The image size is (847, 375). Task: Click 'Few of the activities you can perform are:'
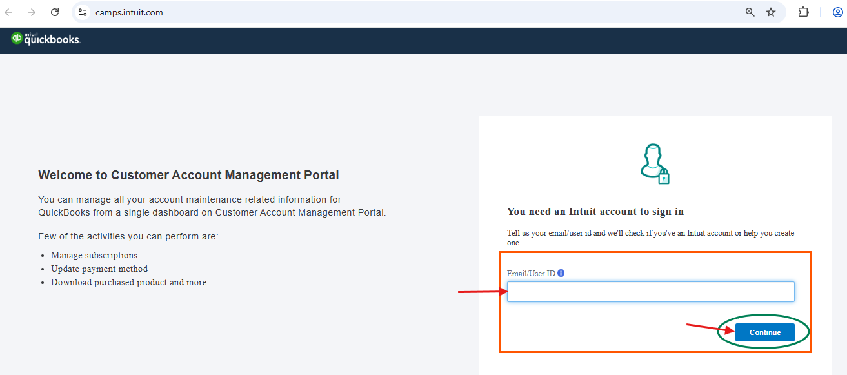pyautogui.click(x=128, y=236)
